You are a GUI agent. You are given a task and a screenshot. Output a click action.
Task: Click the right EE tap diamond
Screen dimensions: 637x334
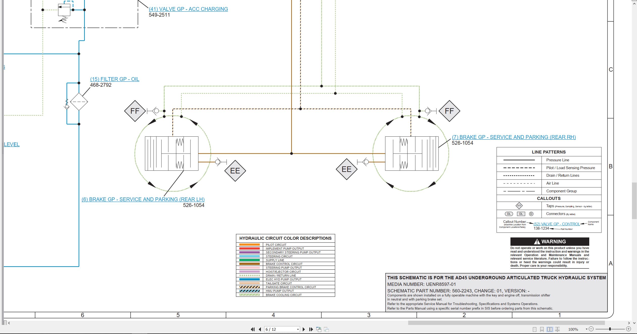click(x=347, y=169)
